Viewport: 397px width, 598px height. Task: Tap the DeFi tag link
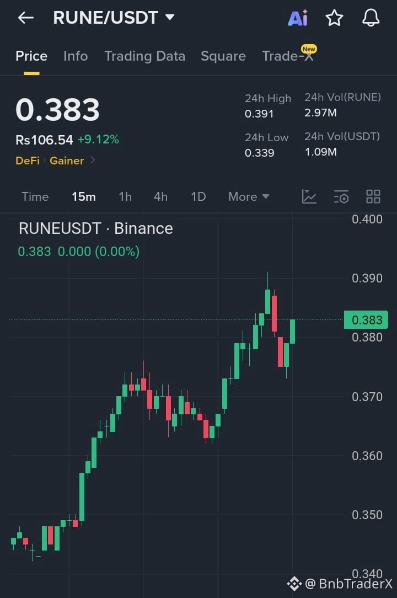pos(28,161)
